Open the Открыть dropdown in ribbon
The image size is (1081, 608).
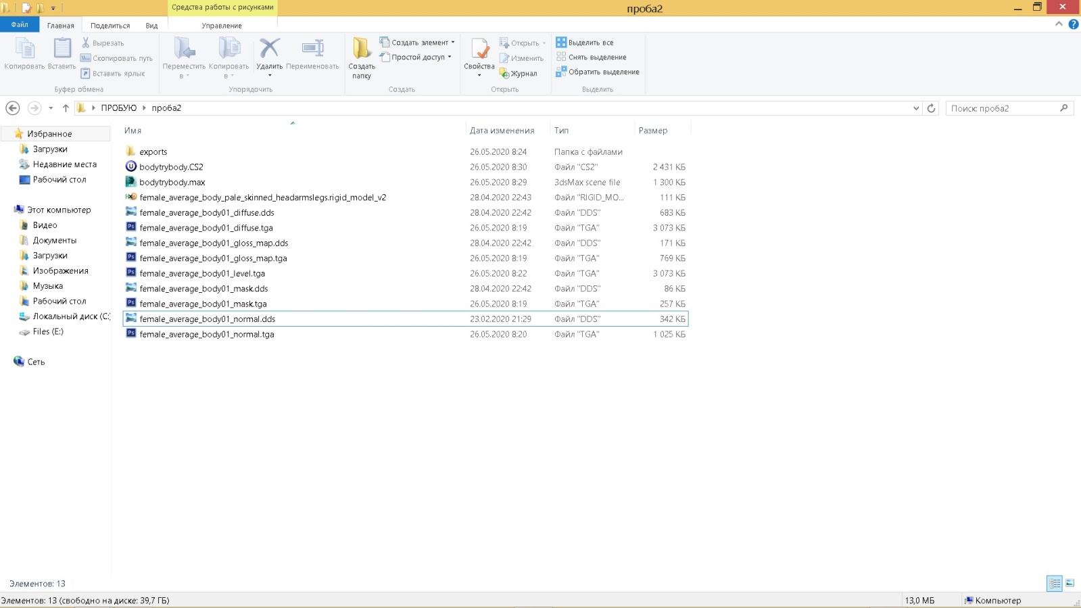click(522, 43)
